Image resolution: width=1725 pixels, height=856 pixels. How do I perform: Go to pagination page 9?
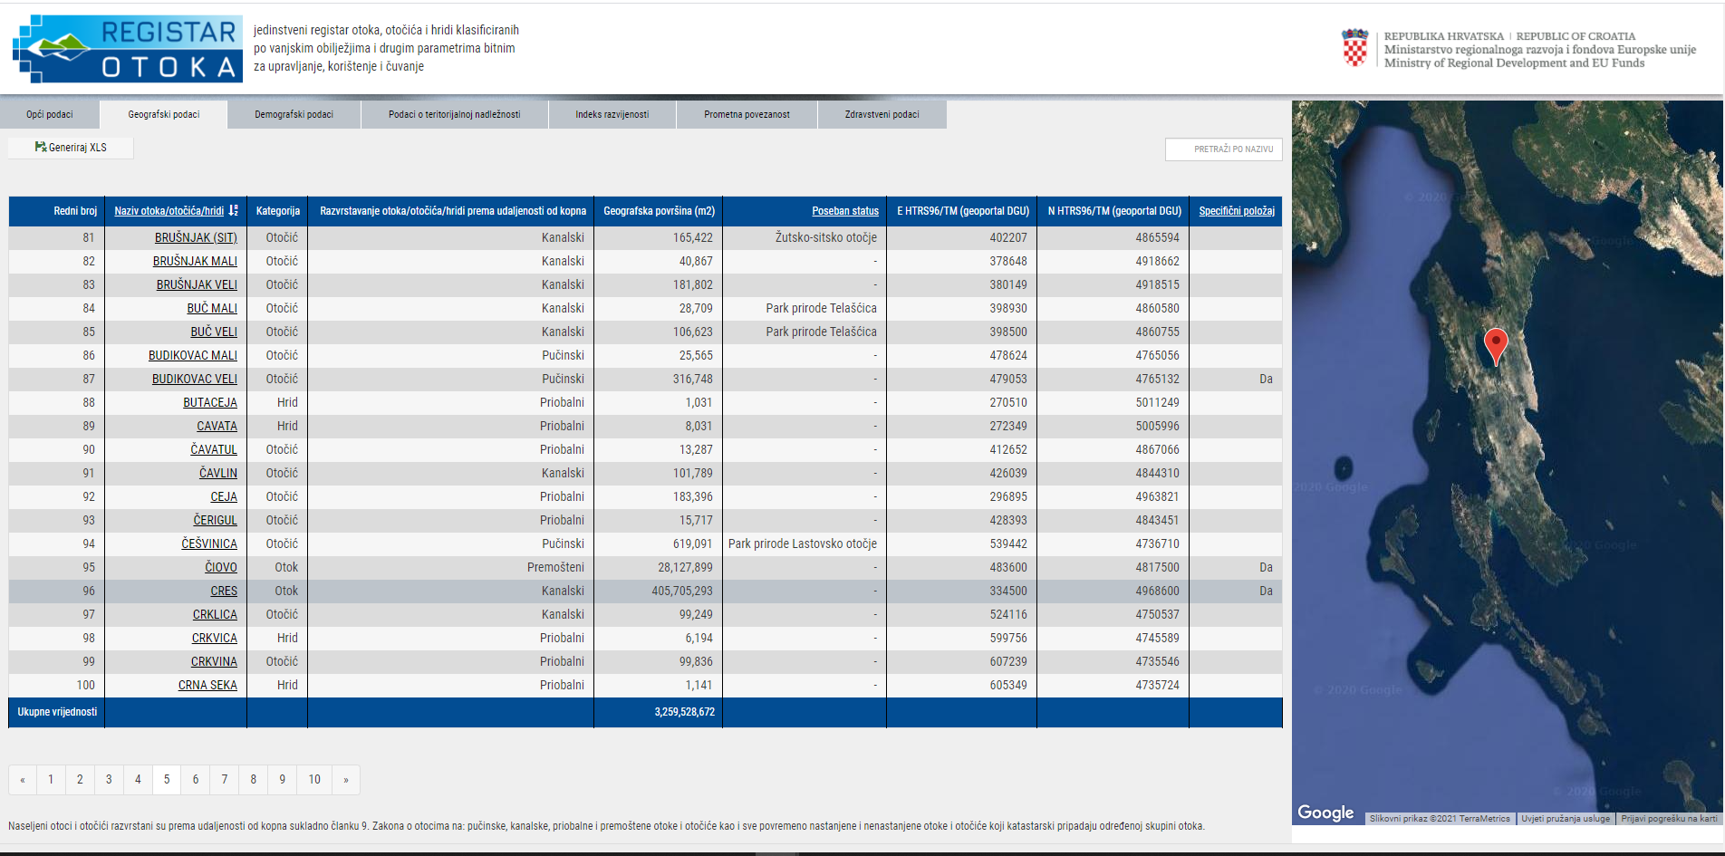coord(283,780)
